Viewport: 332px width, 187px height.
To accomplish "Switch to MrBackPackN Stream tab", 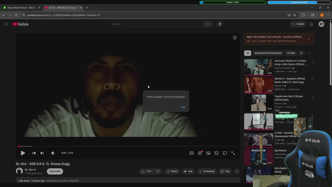I will [21, 8].
